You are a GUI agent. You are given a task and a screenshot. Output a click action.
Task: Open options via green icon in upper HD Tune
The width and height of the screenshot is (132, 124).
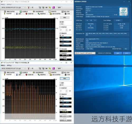click(50, 7)
